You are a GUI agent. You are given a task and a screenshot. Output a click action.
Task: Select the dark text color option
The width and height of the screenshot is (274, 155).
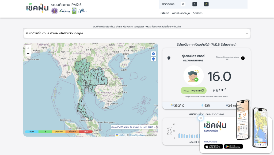(x=195, y=4)
